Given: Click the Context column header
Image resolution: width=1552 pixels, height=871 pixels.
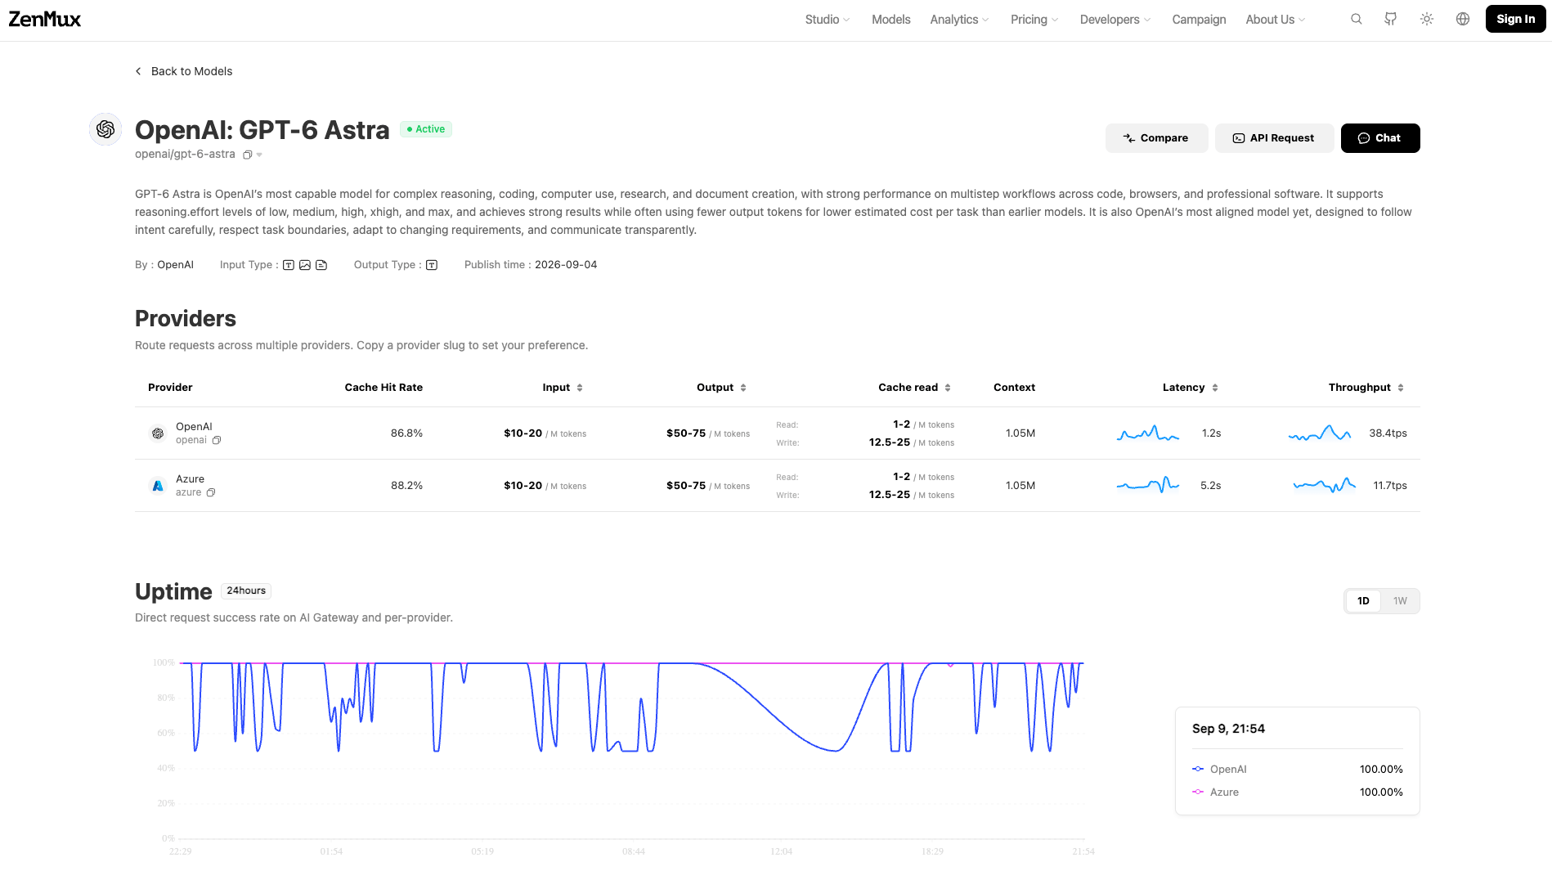Looking at the screenshot, I should click(x=1014, y=388).
